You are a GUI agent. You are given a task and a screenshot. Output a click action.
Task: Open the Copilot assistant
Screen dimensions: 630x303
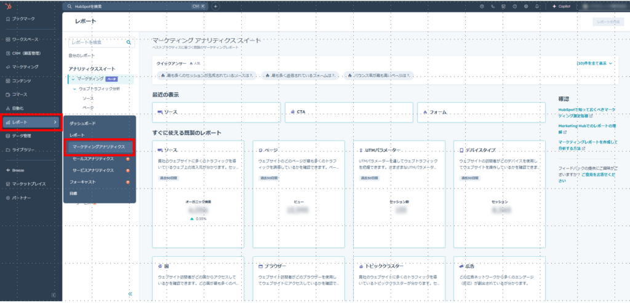coord(561,6)
